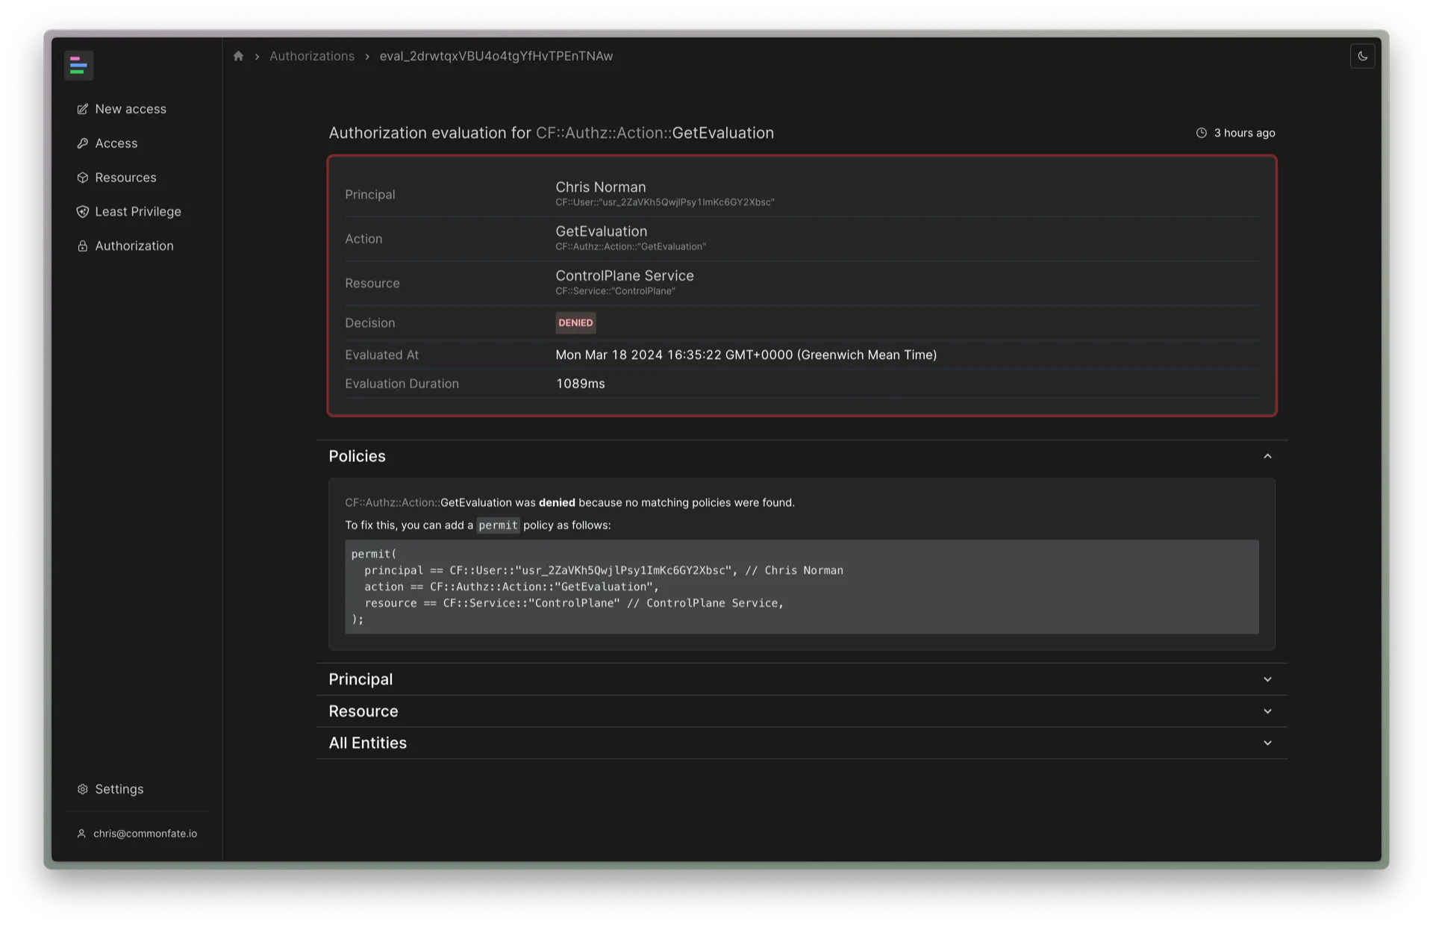Open the Least Privilege menu item
Viewport: 1433px width, 927px height.
pyautogui.click(x=138, y=212)
